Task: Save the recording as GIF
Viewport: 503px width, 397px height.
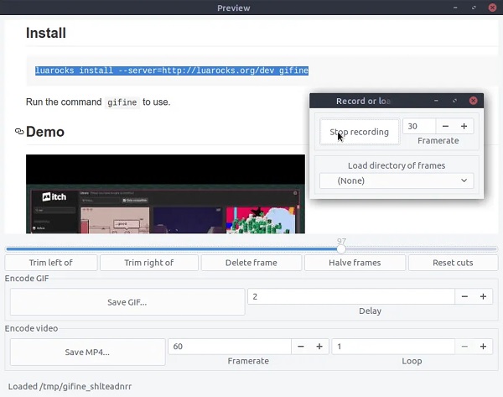Action: (x=127, y=302)
